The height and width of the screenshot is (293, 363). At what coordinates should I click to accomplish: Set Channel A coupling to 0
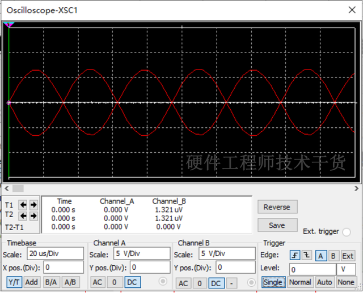115,282
